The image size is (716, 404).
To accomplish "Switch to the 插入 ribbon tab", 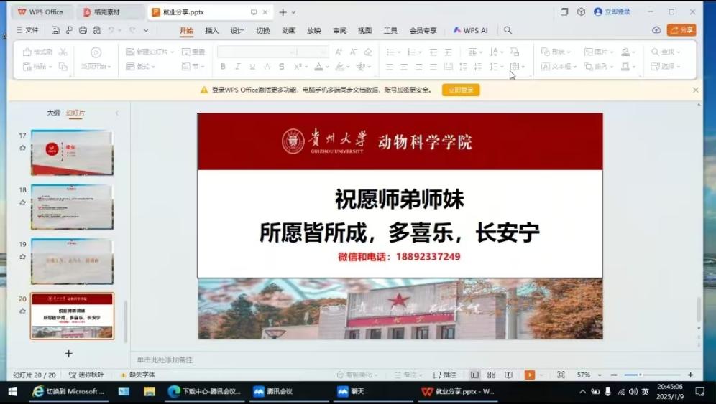I will click(211, 30).
